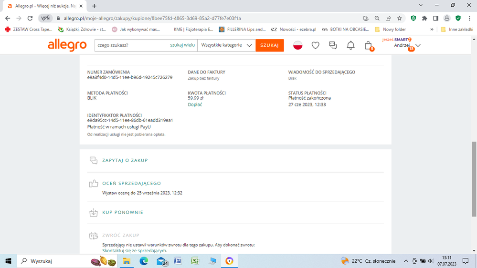The height and width of the screenshot is (268, 477).
Task: Show notifications via bell icon
Action: [x=350, y=45]
